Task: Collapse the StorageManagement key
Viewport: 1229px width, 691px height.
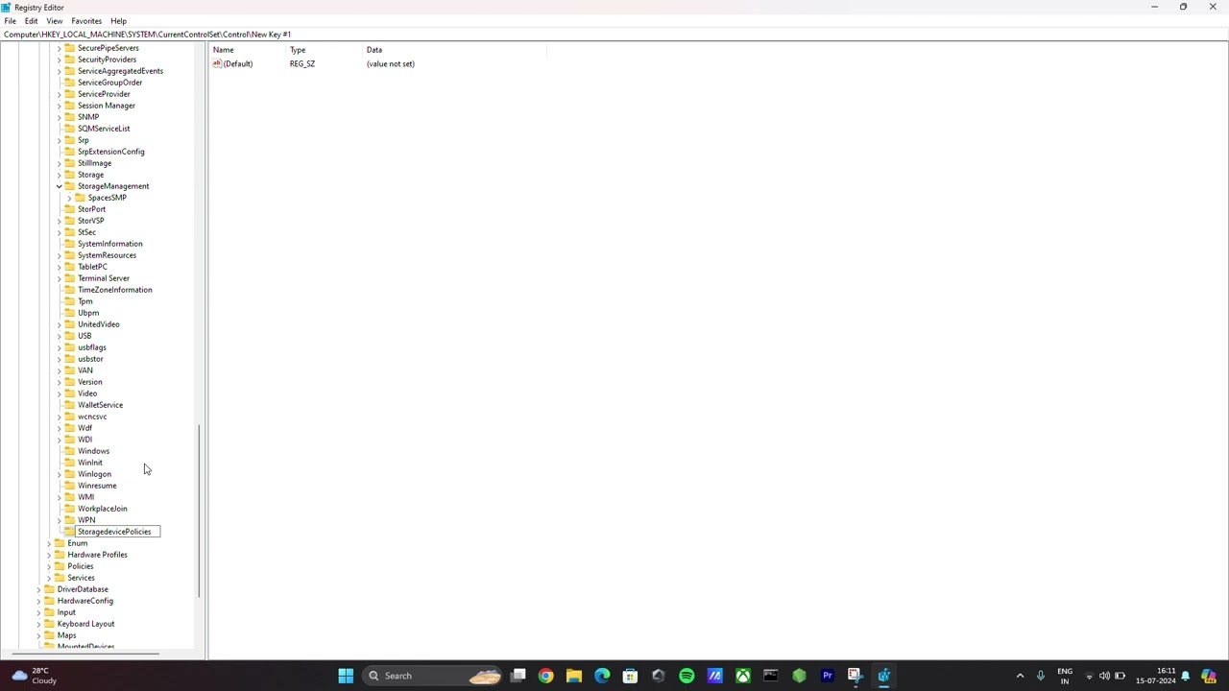Action: click(x=60, y=186)
